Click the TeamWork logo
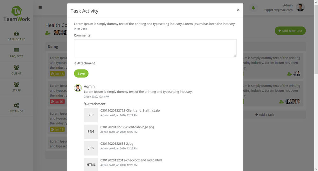Image resolution: width=318 pixels, height=171 pixels. point(17,14)
